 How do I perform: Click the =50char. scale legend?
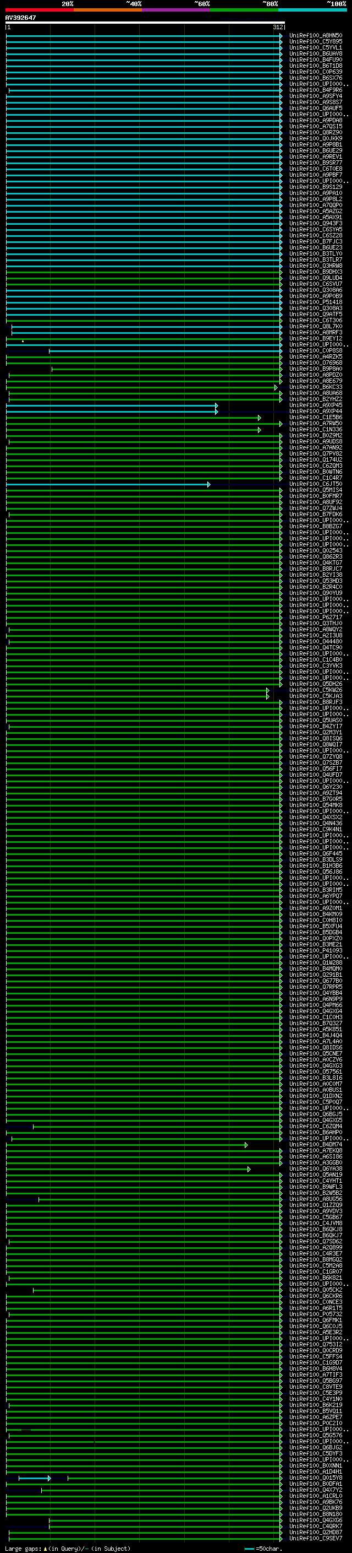(263, 1548)
